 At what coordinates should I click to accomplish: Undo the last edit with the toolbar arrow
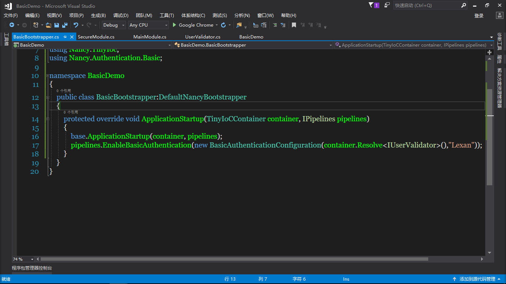coord(76,25)
